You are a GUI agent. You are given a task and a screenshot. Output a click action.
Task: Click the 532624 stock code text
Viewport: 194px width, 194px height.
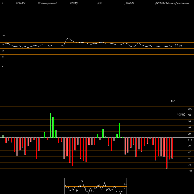pyautogui.click(x=130, y=3)
